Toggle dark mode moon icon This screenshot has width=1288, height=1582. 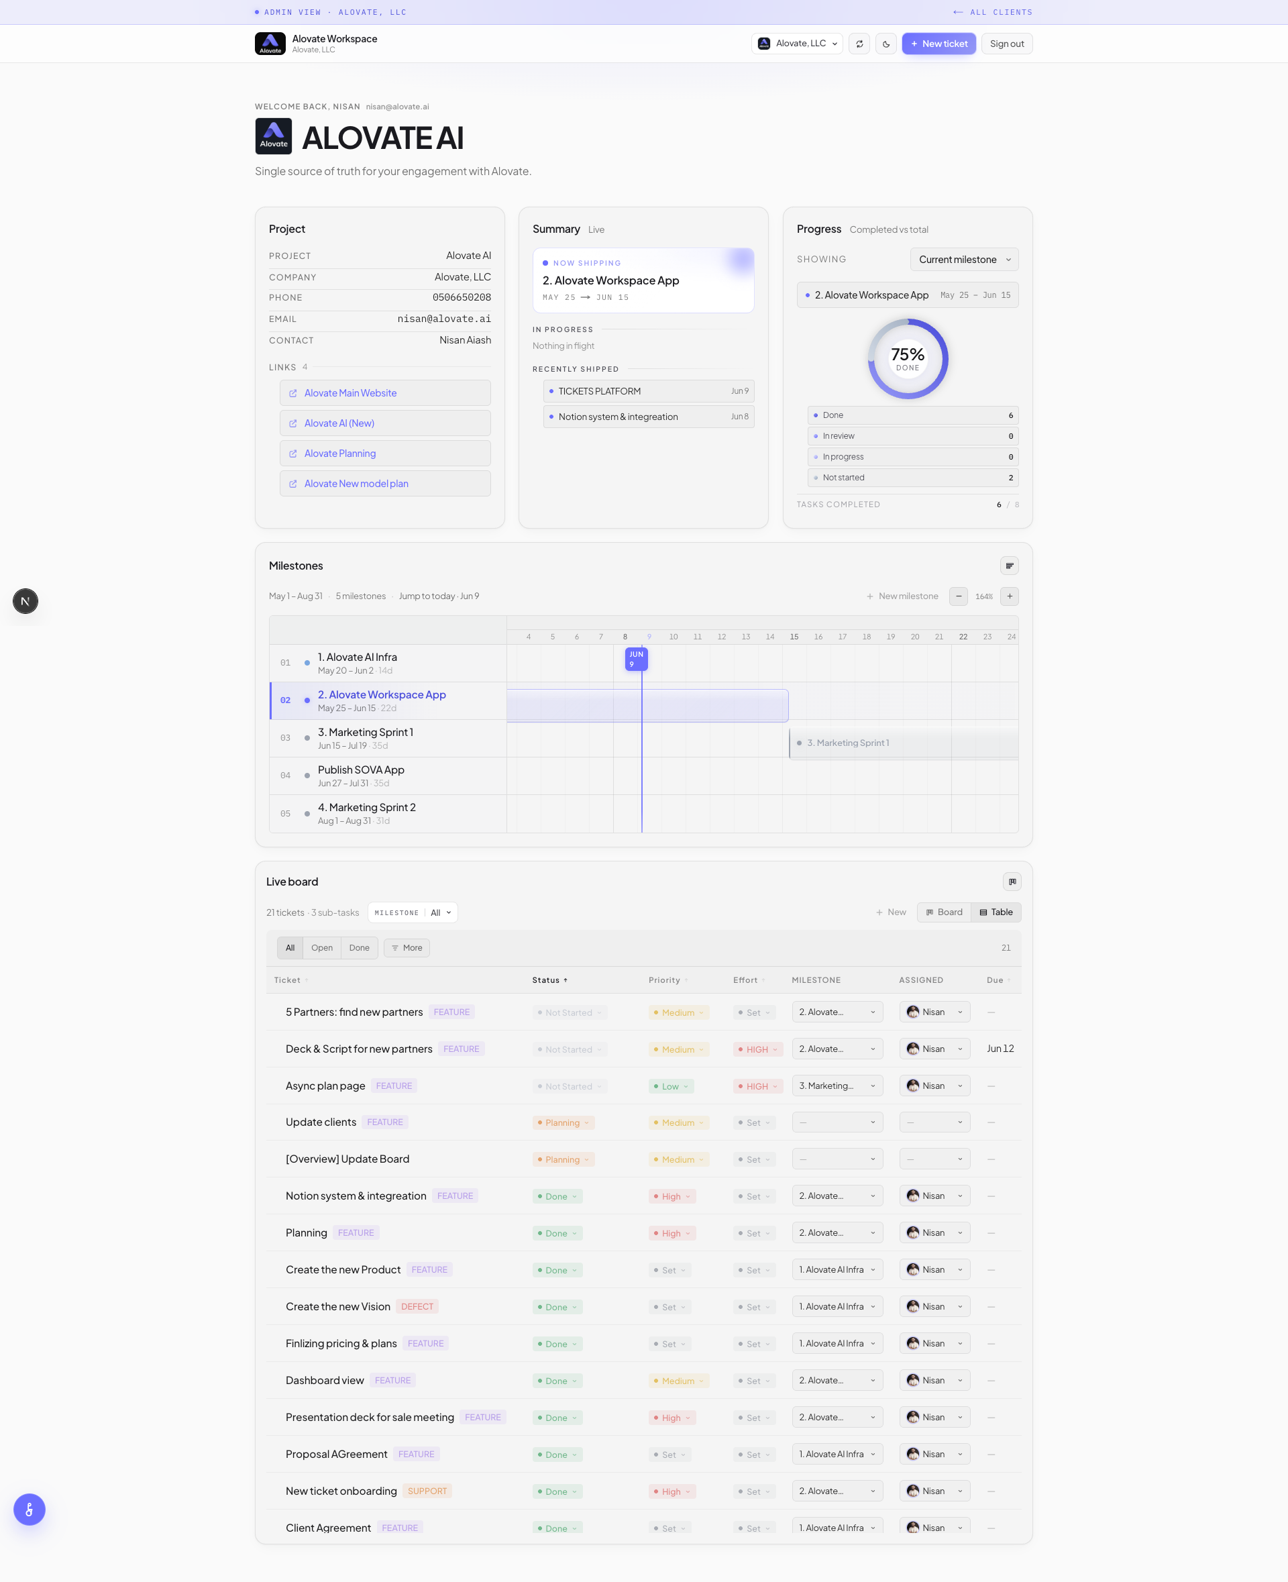886,44
